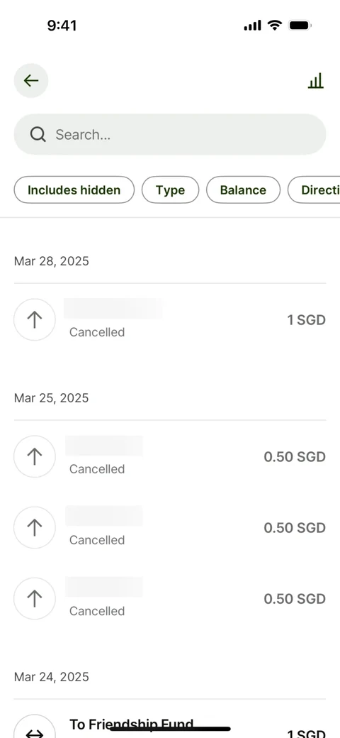Viewport: 340px width, 738px height.
Task: Tap the magnifying glass search icon
Action: point(38,135)
